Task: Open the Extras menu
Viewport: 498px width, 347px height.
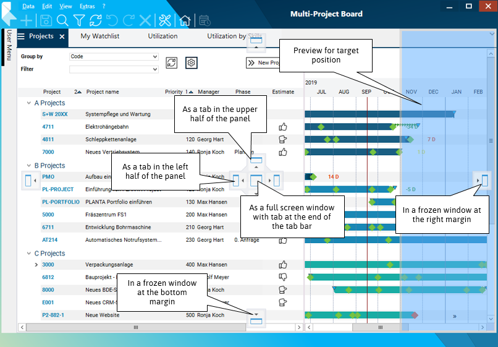Action: point(87,6)
